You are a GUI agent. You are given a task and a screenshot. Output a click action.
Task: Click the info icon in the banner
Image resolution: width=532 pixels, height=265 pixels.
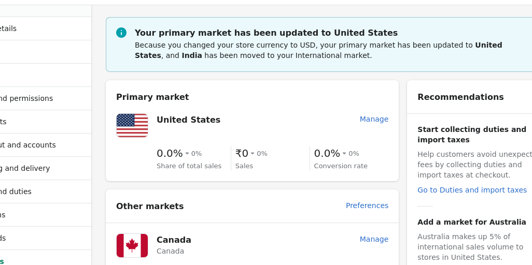click(121, 33)
